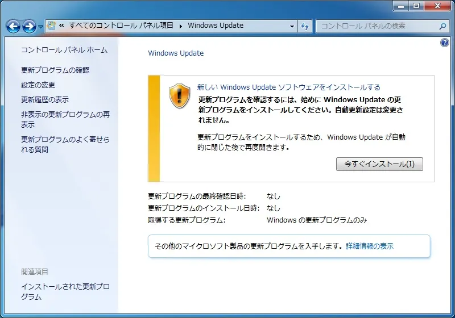Screen dimensions: 455x318
Task: Open help with the blue question mark icon
Action: [x=445, y=43]
